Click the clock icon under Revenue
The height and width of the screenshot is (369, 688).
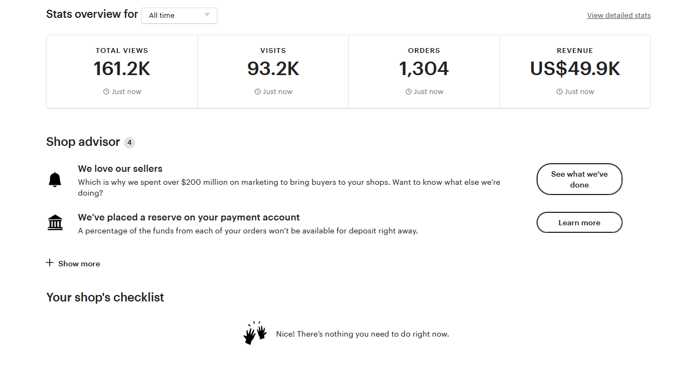[x=559, y=92]
